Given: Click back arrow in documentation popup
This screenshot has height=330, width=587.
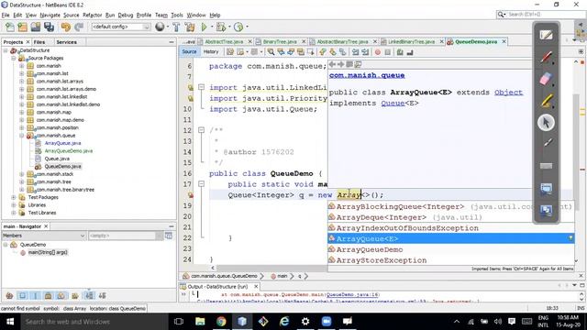Looking at the screenshot, I should [x=332, y=64].
